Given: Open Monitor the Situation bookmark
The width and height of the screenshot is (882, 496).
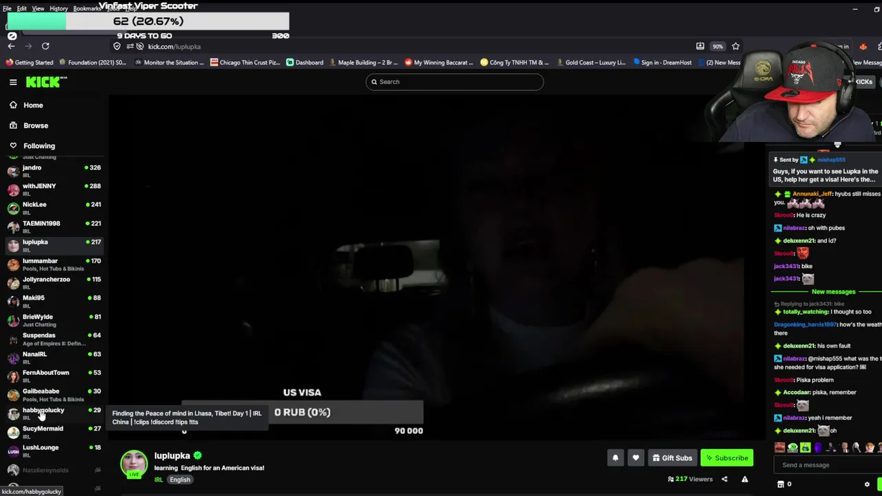Looking at the screenshot, I should (170, 63).
